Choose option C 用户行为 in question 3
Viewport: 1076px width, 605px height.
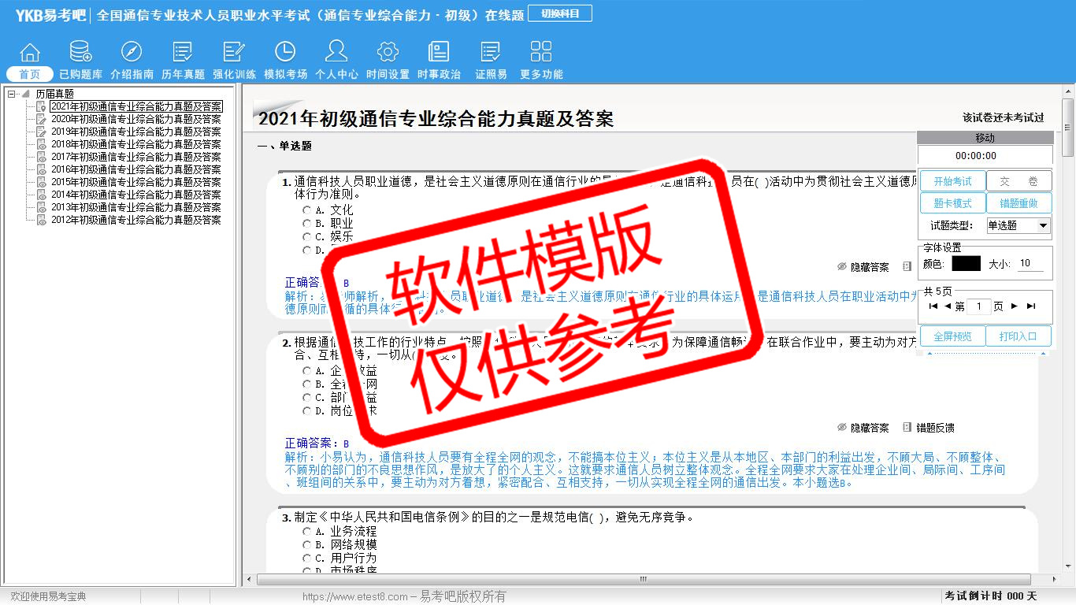307,558
